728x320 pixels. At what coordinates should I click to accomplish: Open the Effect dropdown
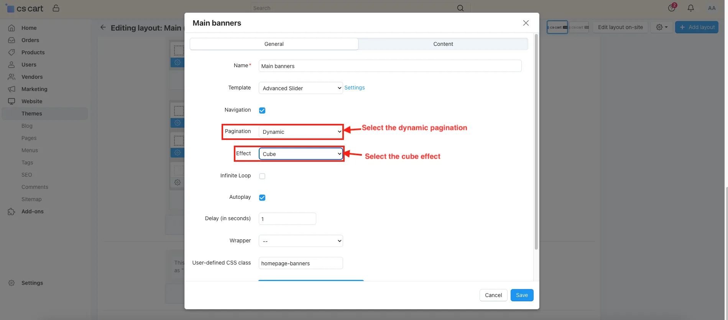301,154
